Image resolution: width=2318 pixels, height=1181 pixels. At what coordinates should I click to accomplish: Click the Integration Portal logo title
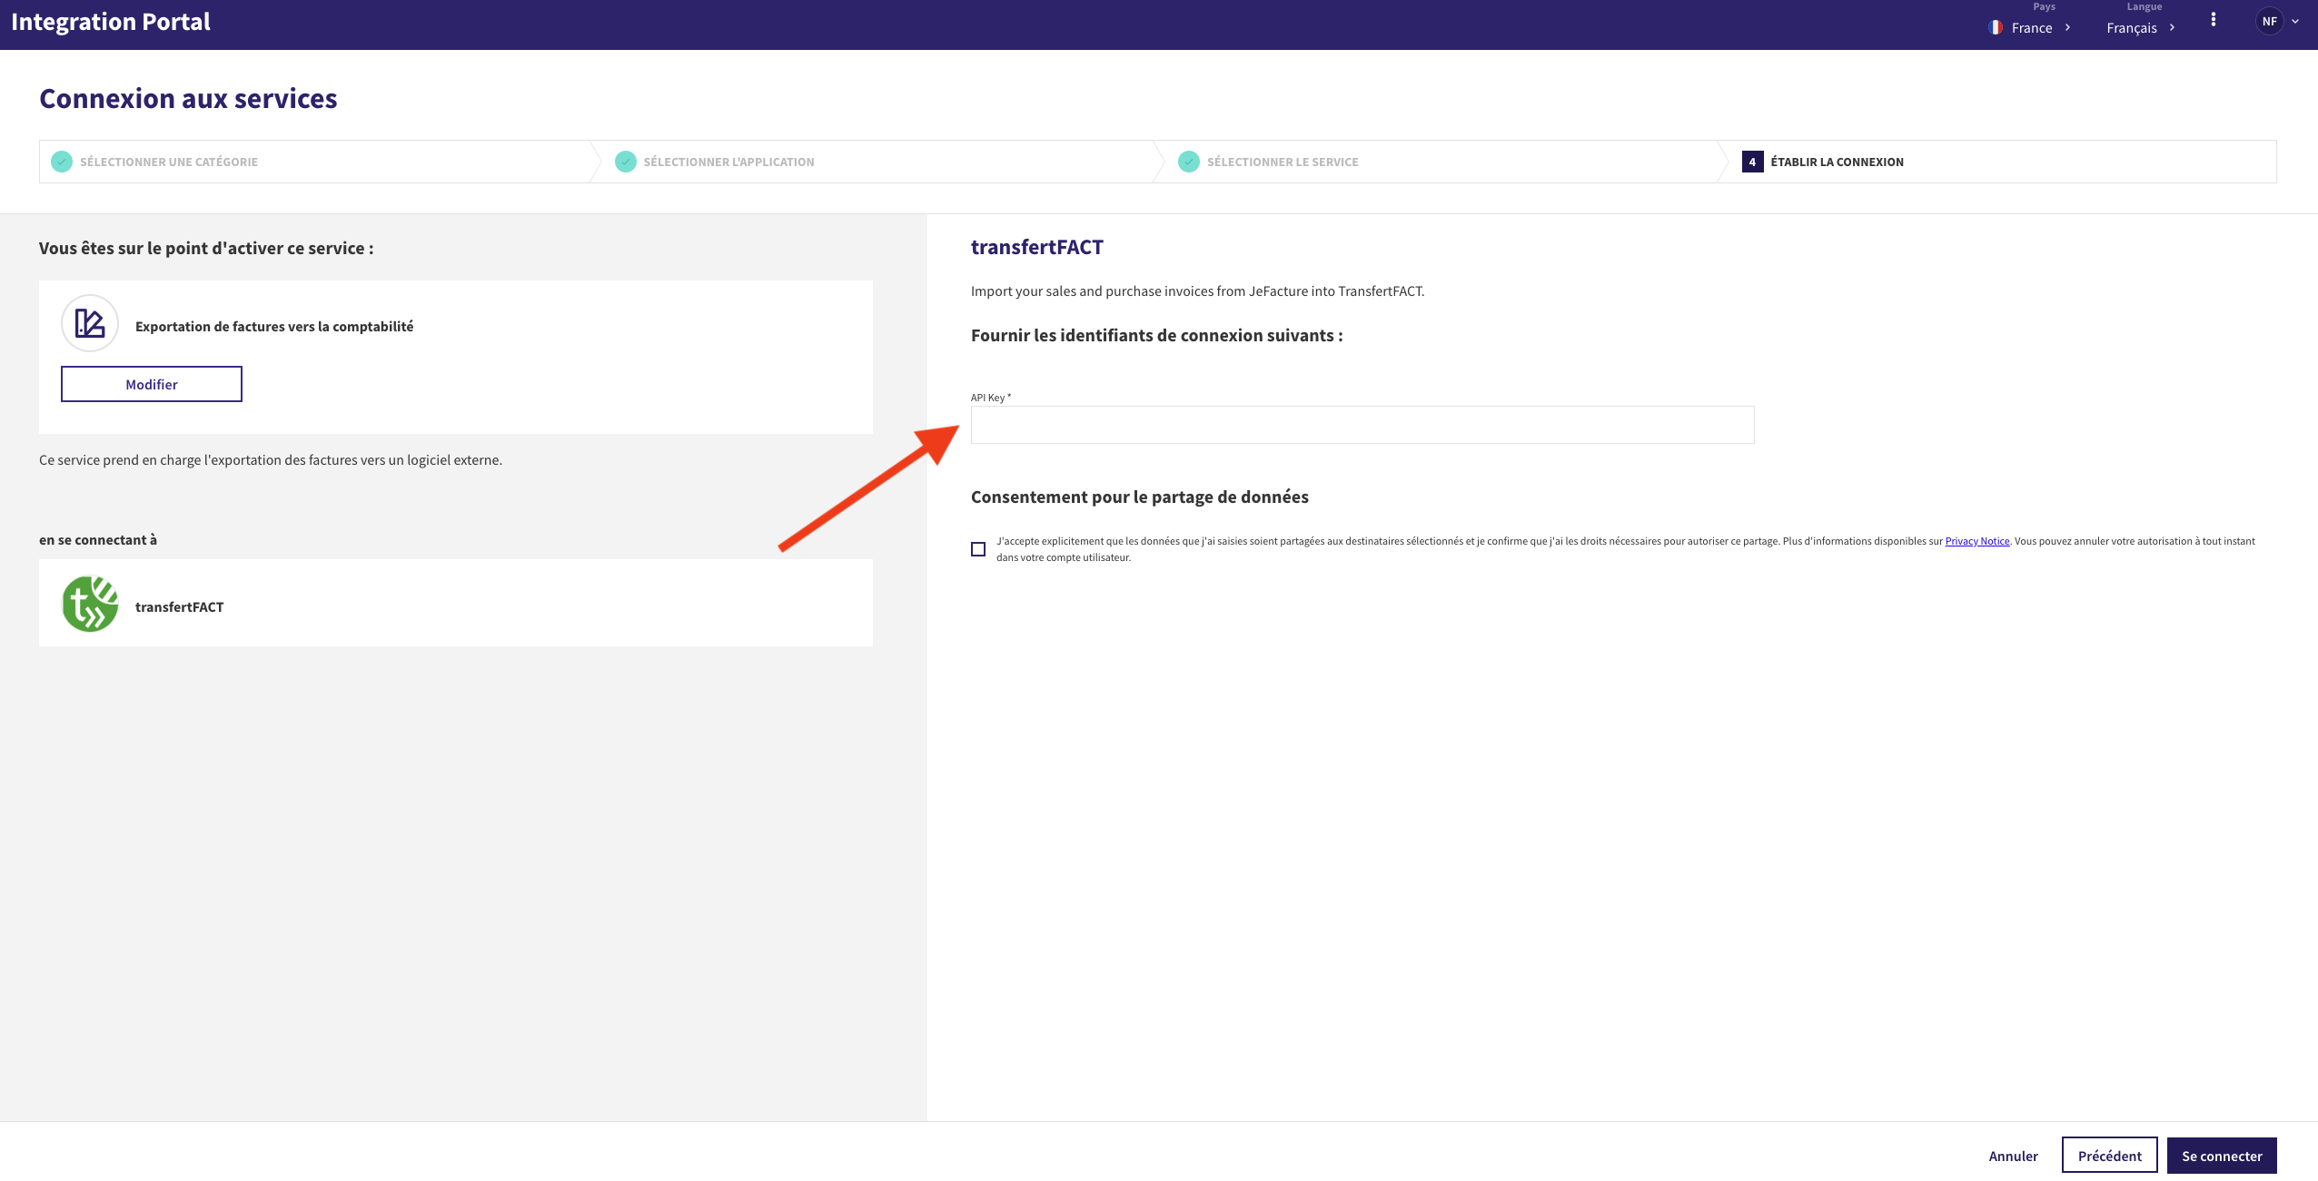110,21
